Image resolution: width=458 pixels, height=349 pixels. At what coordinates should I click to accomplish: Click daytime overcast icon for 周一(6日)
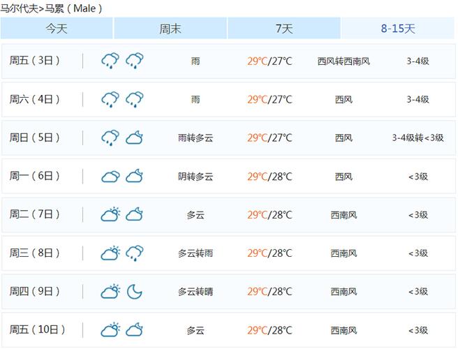pos(110,177)
